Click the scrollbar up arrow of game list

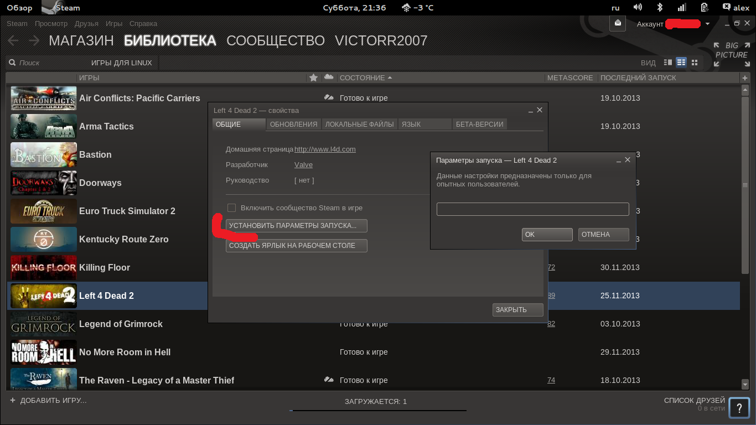[745, 90]
